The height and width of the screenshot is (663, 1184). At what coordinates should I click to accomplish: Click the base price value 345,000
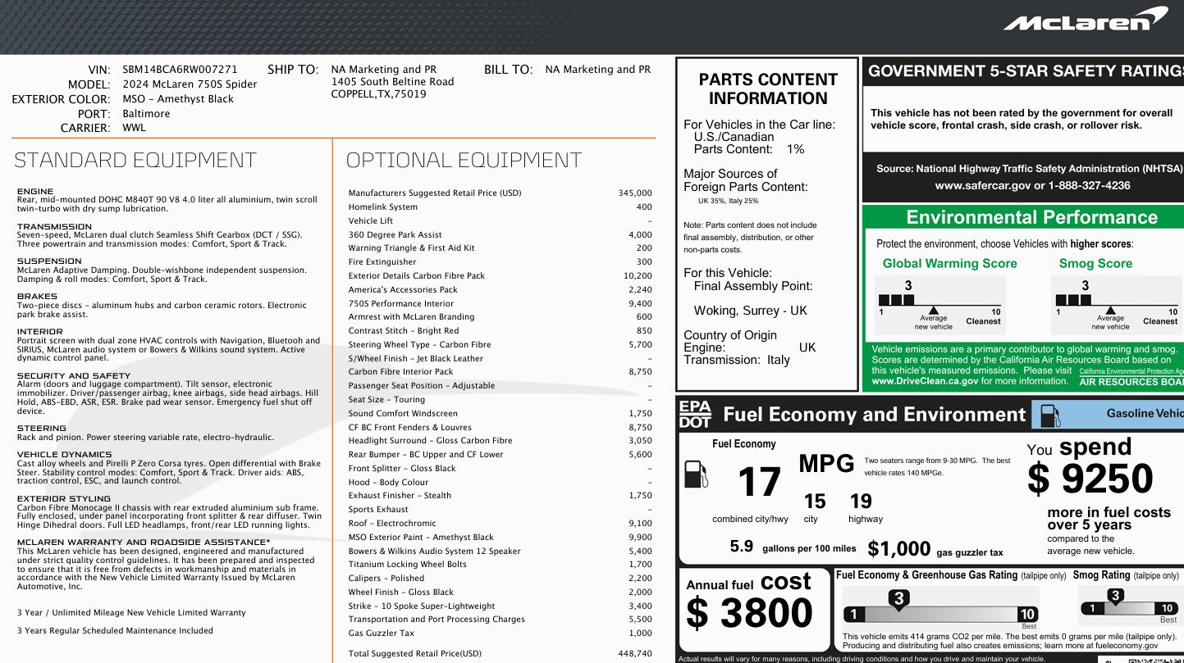[635, 193]
